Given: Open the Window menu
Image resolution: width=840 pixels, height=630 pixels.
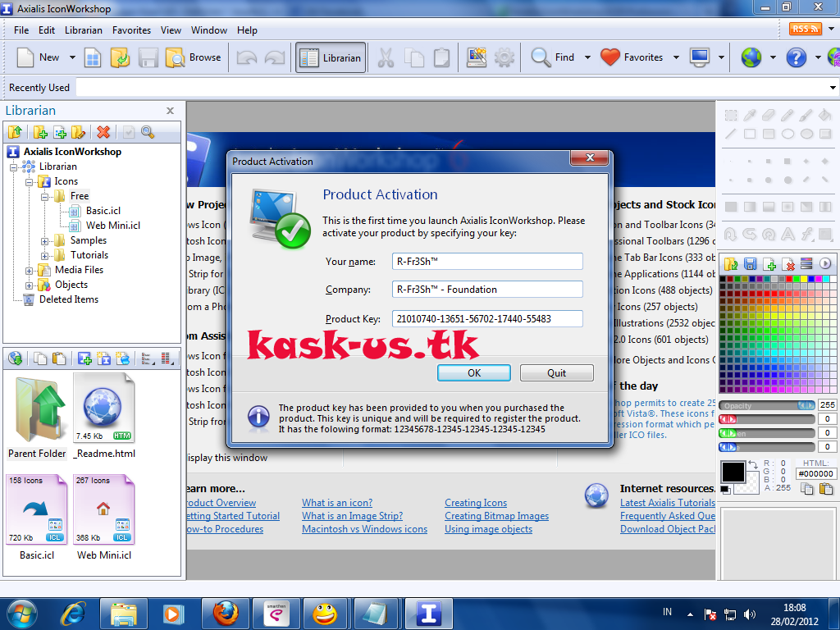Looking at the screenshot, I should [209, 30].
